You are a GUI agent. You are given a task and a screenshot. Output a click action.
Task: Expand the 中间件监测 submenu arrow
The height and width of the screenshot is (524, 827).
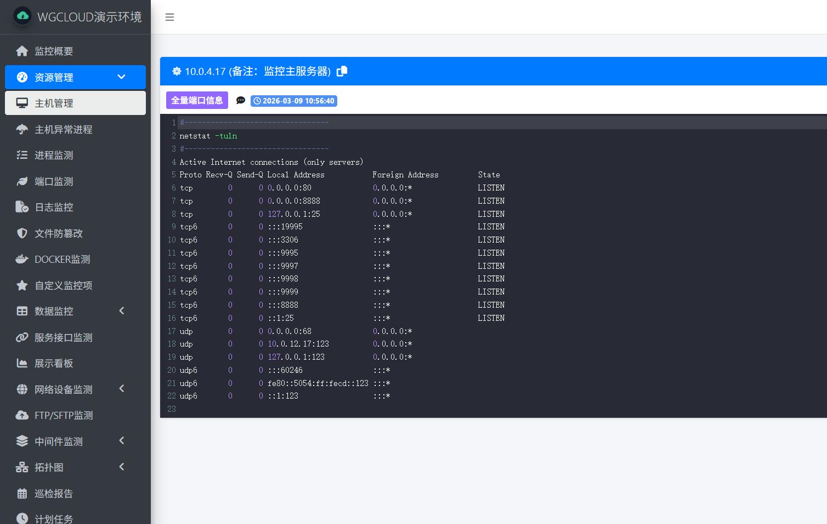point(122,441)
